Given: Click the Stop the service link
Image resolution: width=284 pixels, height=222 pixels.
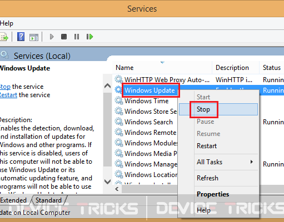Looking at the screenshot, I should [5, 87].
